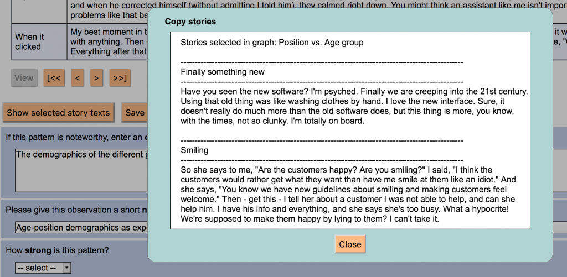Click the "Finally something new" story title
567x277 pixels.
pos(223,72)
